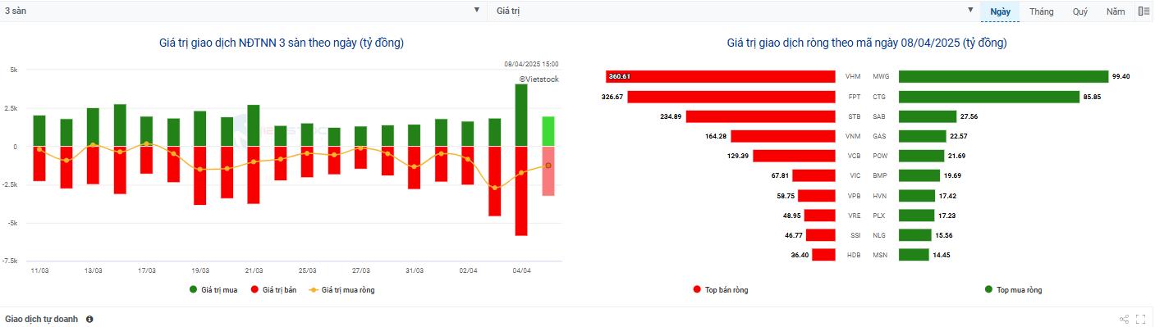Switch to the Quý tab

pos(1079,11)
